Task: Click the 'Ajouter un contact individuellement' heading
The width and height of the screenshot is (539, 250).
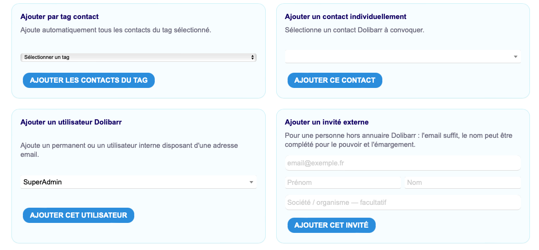Action: [x=346, y=17]
